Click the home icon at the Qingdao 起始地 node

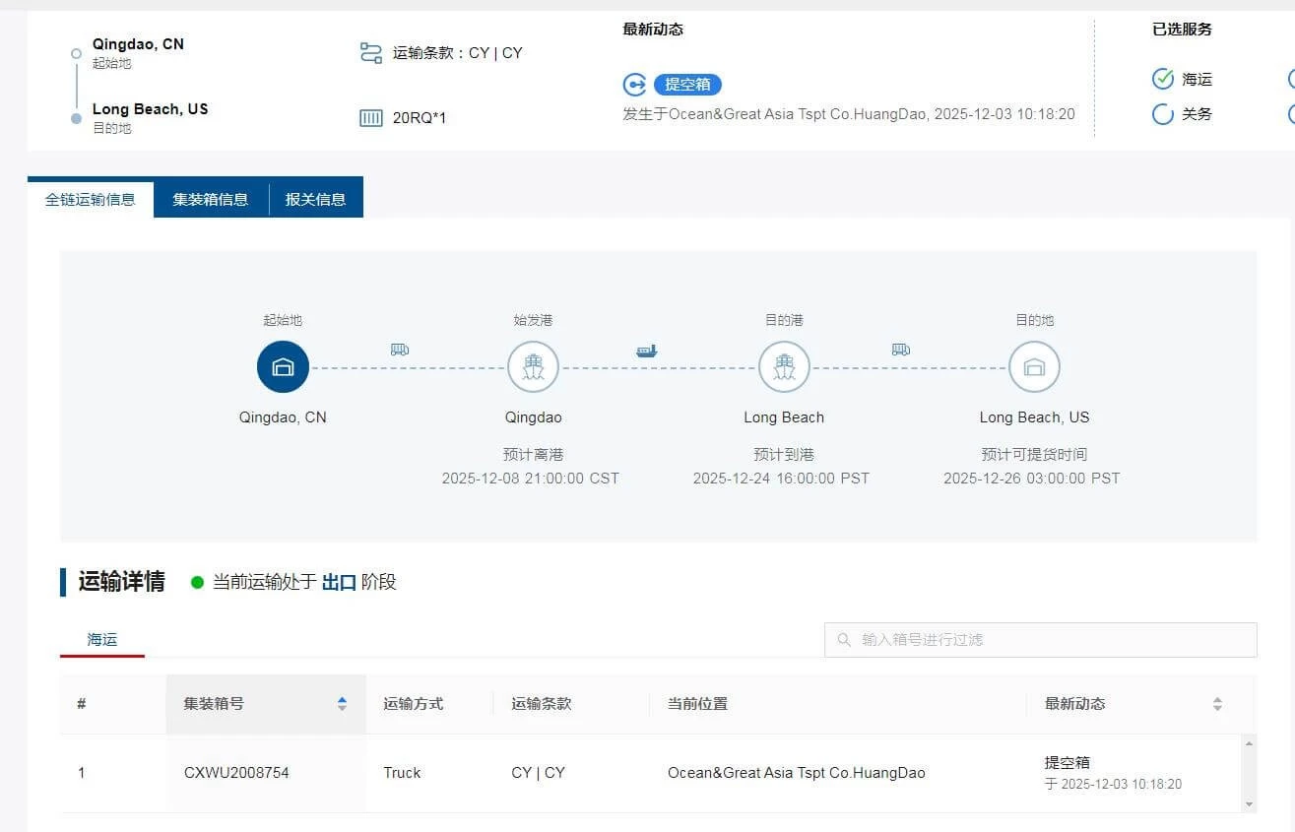click(x=283, y=365)
